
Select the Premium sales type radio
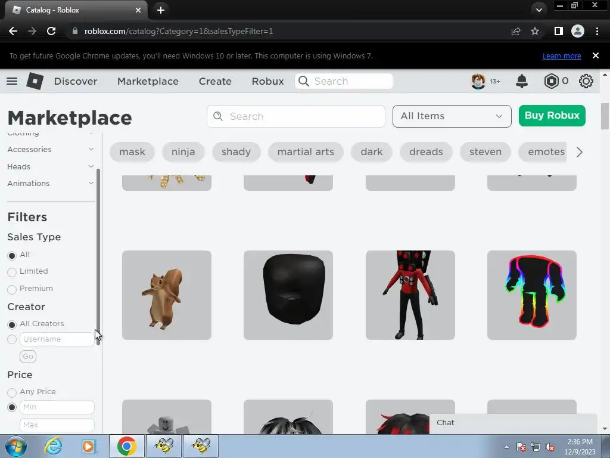(x=12, y=289)
